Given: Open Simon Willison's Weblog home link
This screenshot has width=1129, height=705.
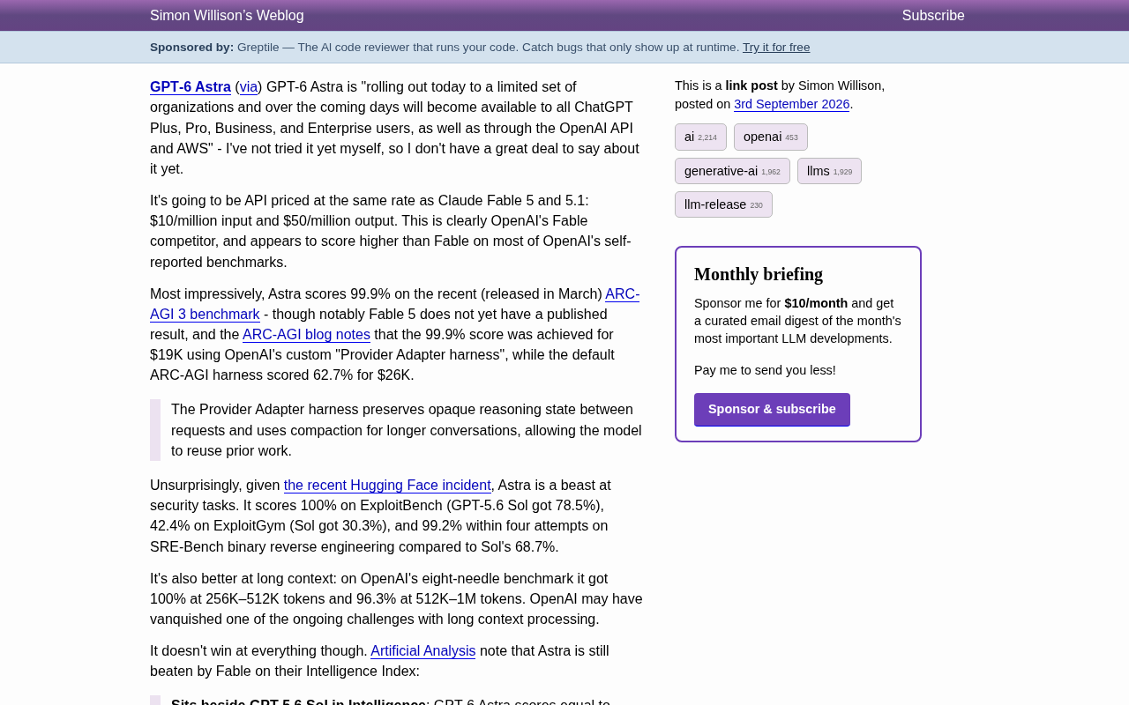Looking at the screenshot, I should click(x=227, y=16).
